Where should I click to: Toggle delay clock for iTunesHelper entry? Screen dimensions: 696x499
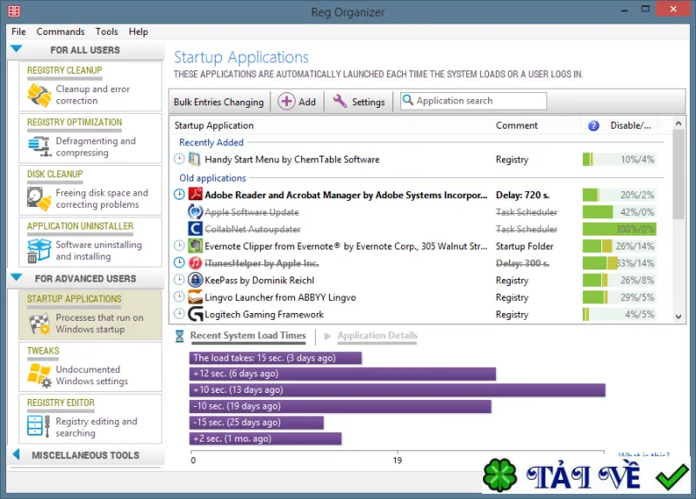coord(179,263)
